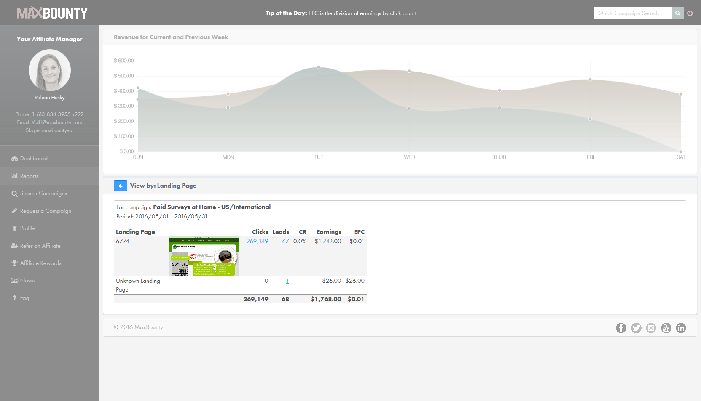
Task: Click the power logout icon
Action: click(690, 13)
